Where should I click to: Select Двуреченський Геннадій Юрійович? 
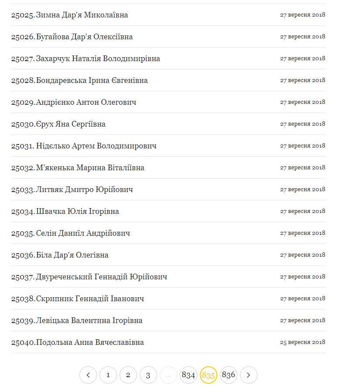101,277
